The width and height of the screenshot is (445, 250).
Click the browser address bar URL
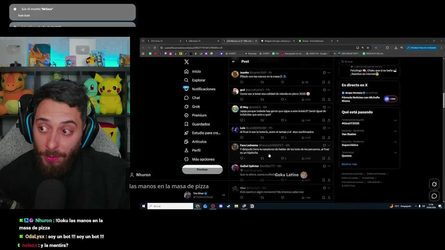pyautogui.click(x=193, y=48)
